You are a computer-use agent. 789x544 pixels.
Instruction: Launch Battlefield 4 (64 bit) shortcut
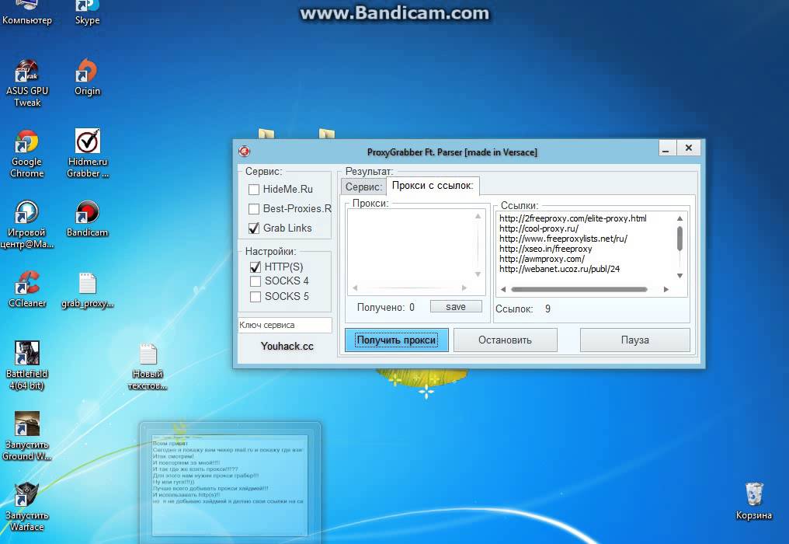tap(27, 366)
